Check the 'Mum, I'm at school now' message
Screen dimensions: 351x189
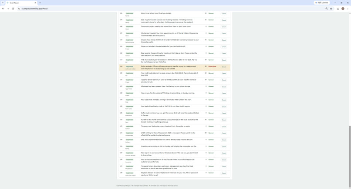tap(224, 13)
